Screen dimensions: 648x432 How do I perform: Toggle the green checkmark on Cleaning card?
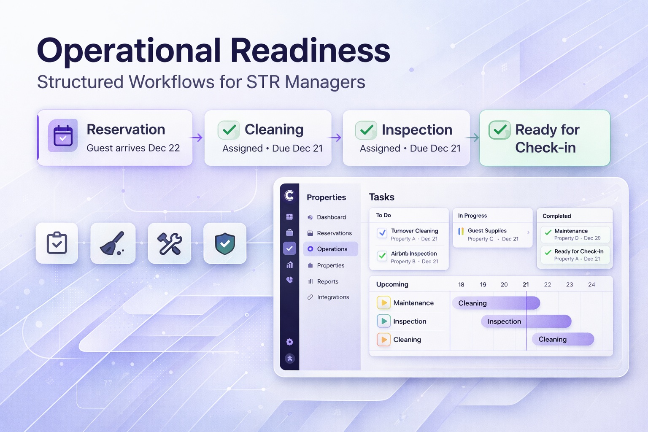coord(229,130)
